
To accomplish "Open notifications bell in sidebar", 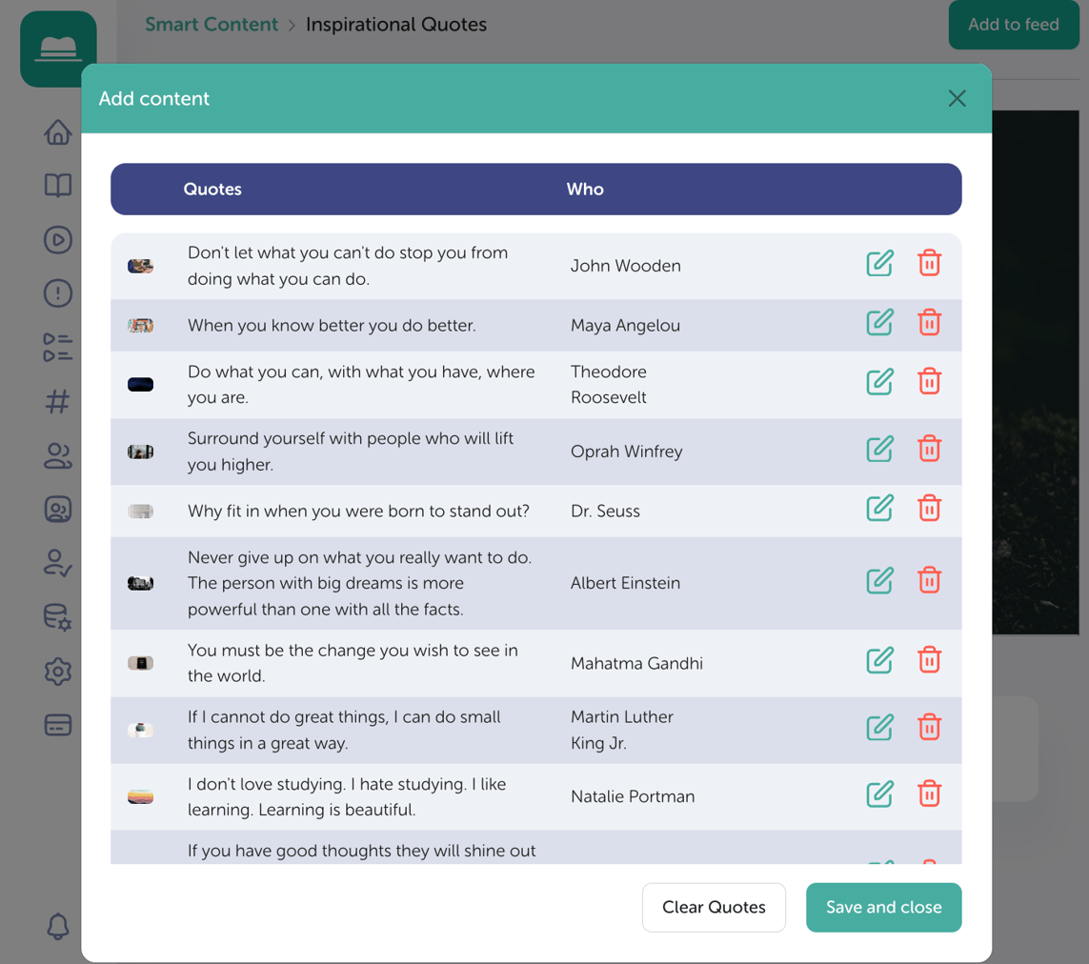I will [x=58, y=926].
